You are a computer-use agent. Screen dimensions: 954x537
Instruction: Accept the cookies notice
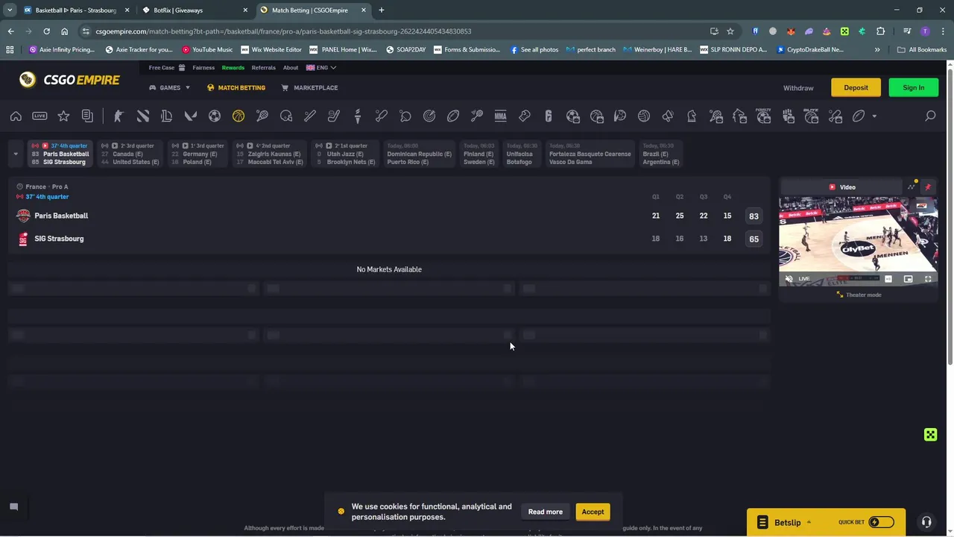click(593, 512)
